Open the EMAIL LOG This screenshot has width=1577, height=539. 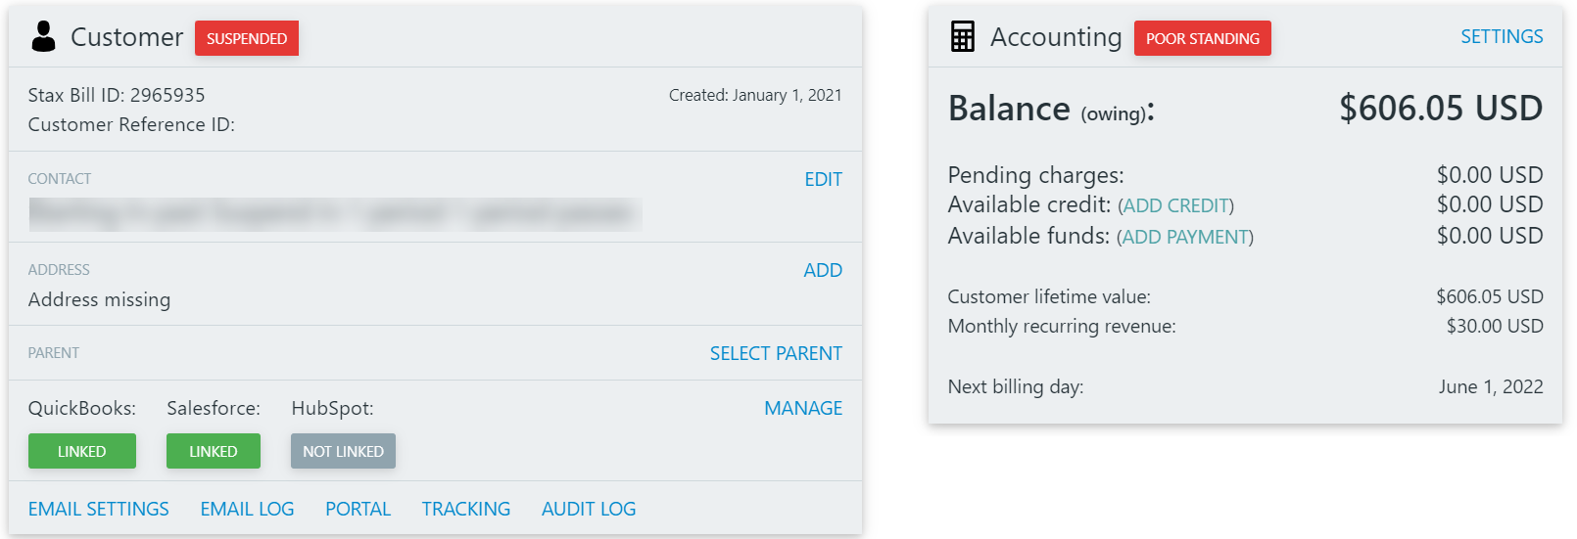(x=247, y=509)
